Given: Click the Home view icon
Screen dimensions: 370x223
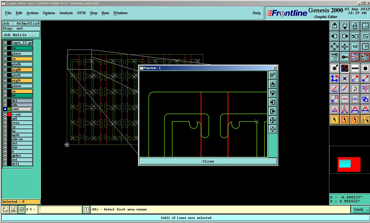Looking at the screenshot, I should tap(355, 26).
